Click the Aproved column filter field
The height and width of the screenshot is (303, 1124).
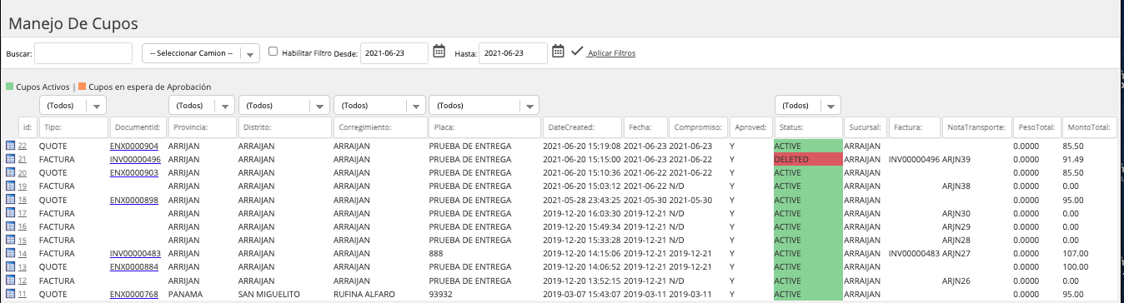(750, 127)
